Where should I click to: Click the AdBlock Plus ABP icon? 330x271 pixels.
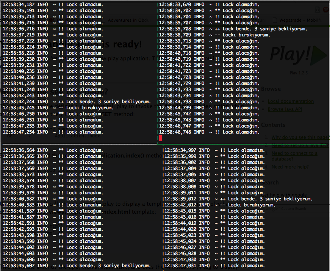327,10
